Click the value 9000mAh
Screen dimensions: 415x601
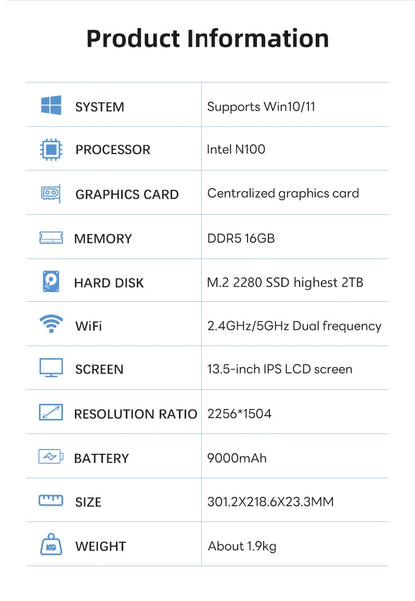[x=237, y=458]
